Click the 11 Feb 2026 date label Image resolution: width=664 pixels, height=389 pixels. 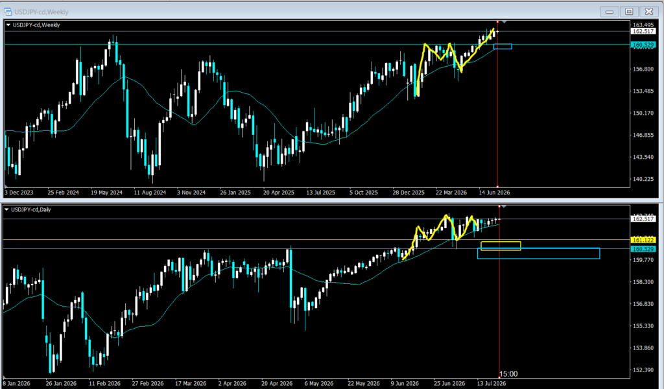pyautogui.click(x=104, y=384)
